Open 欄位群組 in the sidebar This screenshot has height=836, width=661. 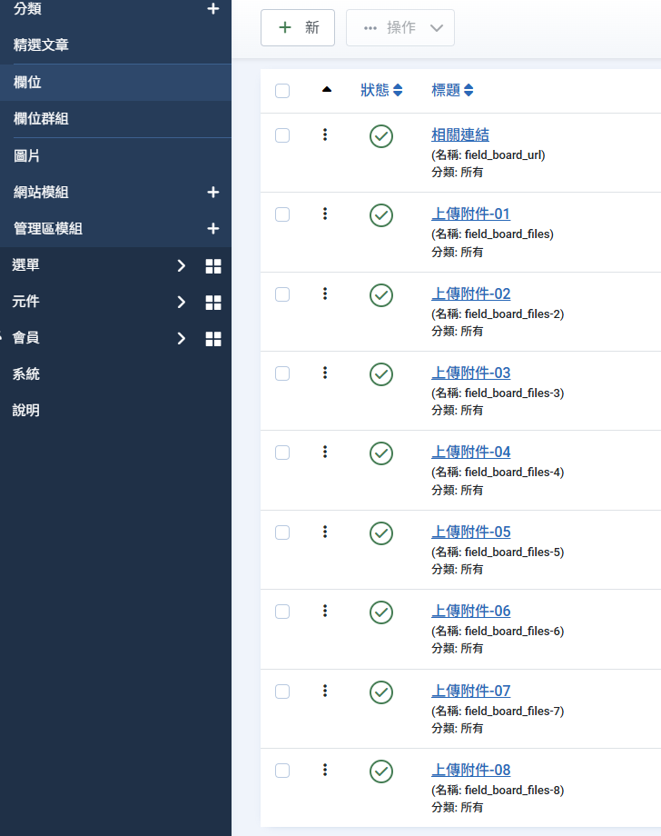tap(41, 119)
